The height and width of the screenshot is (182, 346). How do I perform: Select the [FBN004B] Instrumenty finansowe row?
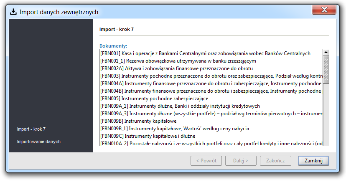pos(211,91)
